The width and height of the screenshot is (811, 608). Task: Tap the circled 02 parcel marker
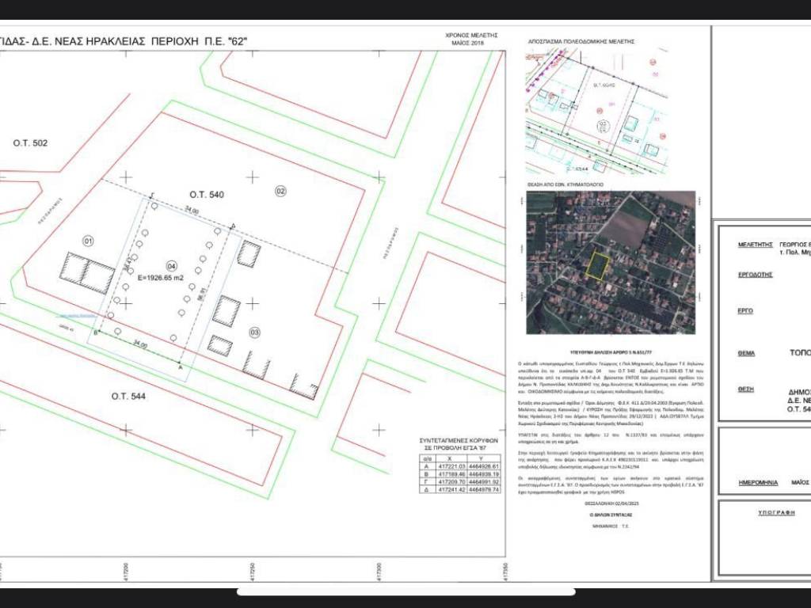280,191
